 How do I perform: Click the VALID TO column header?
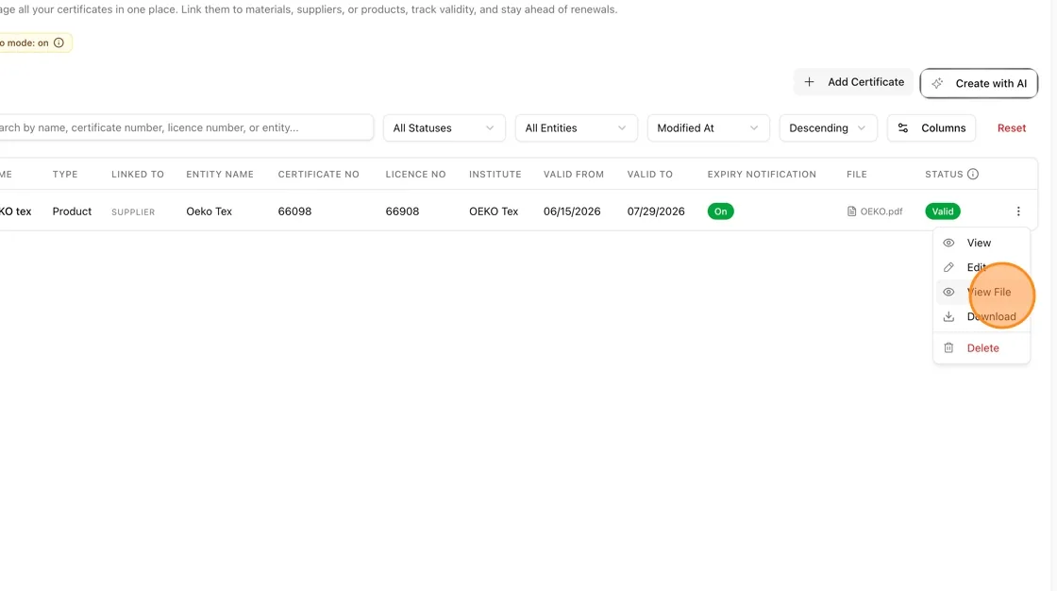650,174
